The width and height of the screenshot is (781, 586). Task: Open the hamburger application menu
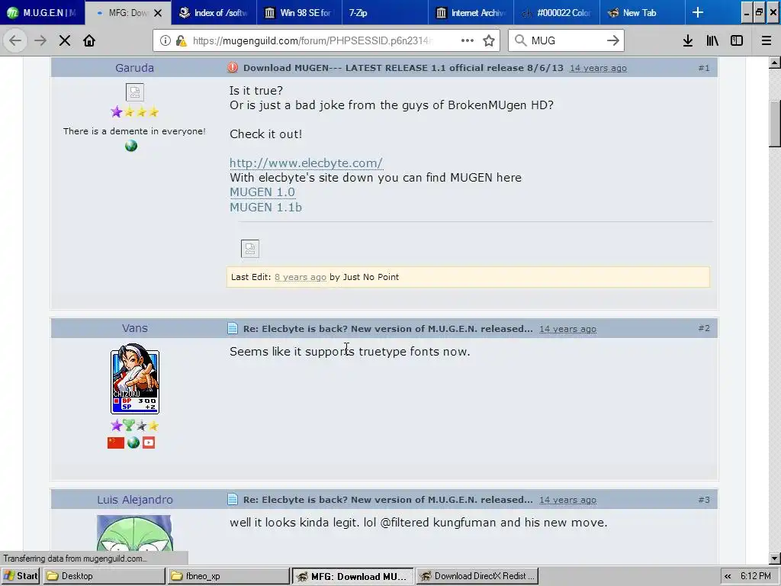(x=767, y=40)
